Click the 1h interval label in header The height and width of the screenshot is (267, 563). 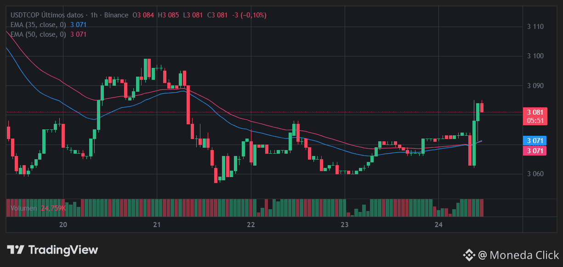click(x=94, y=15)
